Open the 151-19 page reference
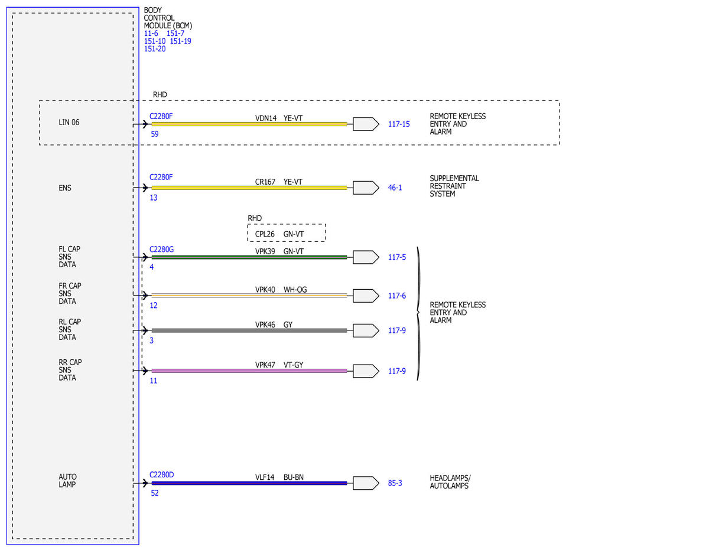This screenshot has width=709, height=547. pyautogui.click(x=180, y=41)
